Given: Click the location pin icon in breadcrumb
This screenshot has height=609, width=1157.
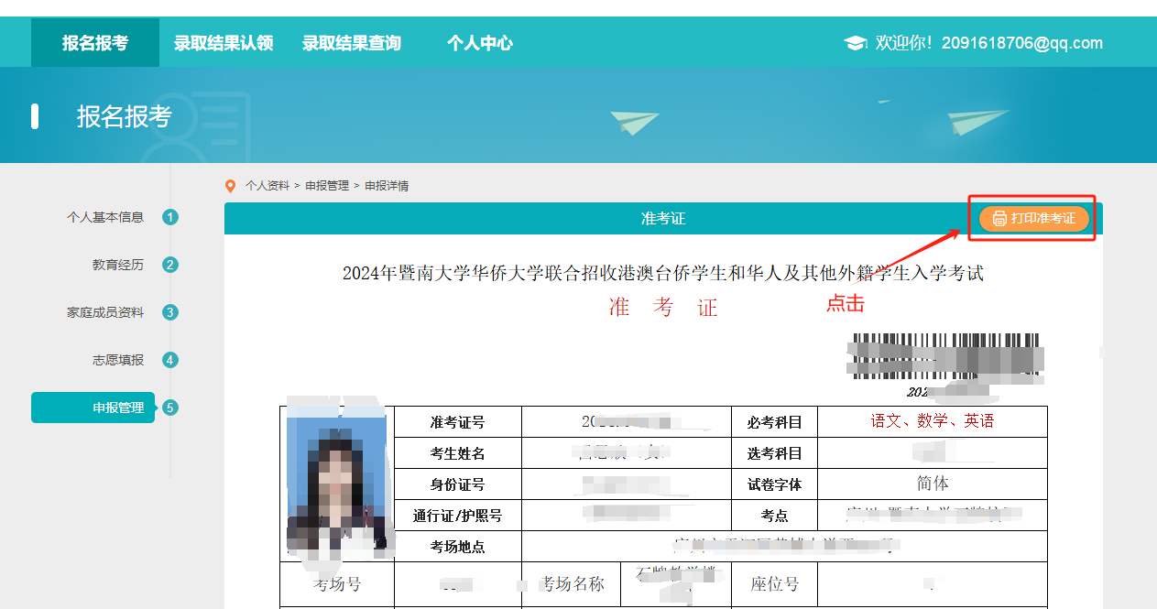Looking at the screenshot, I should tap(230, 186).
